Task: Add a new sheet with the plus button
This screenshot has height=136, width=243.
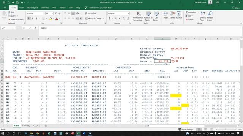Action: click(x=45, y=126)
